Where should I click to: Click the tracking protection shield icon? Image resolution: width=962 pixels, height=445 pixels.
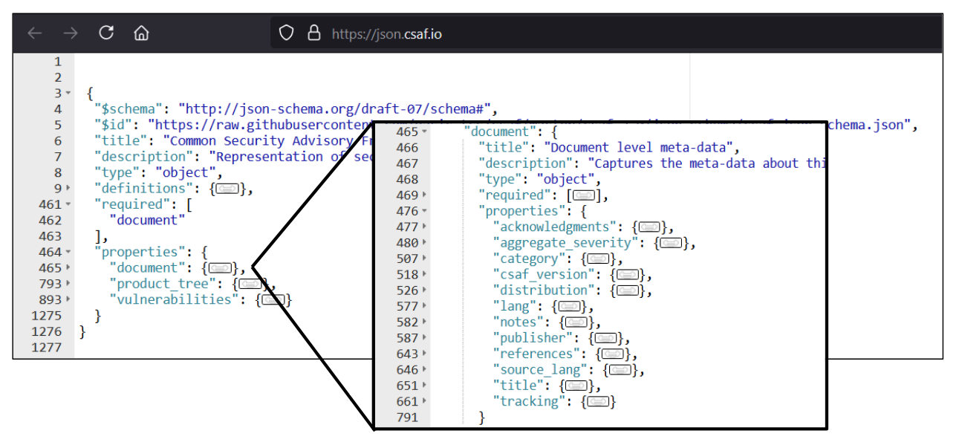pos(286,33)
